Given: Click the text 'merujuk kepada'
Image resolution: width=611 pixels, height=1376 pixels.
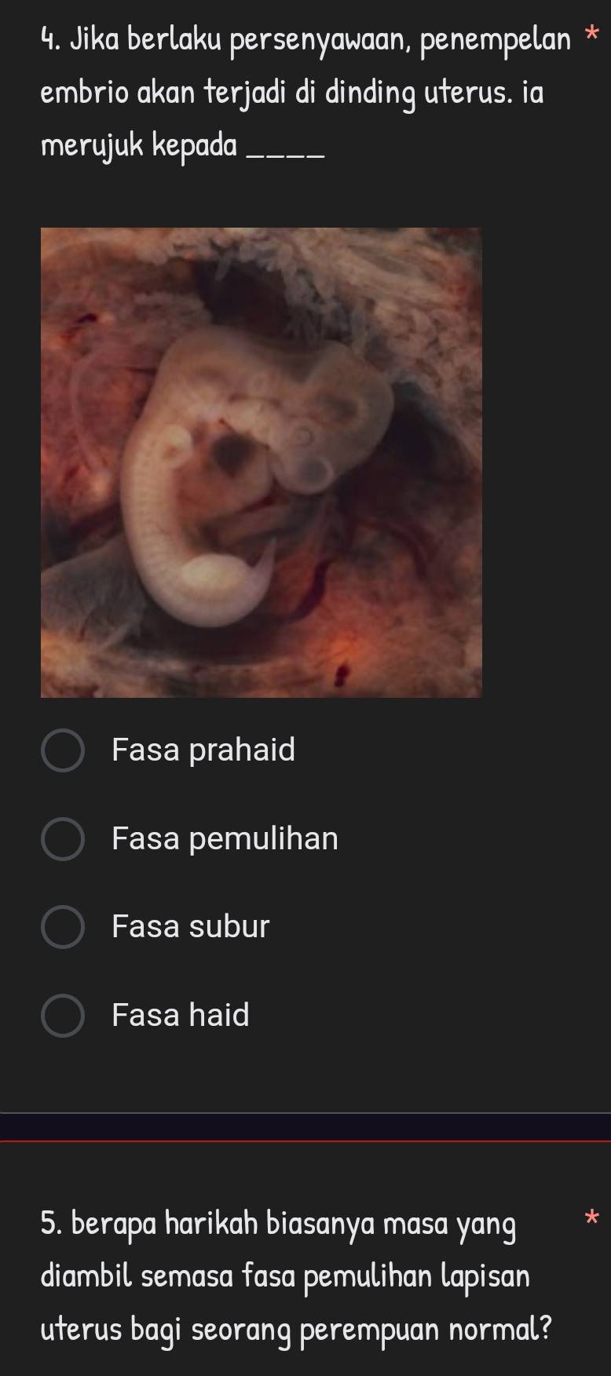Looking at the screenshot, I should [x=139, y=145].
